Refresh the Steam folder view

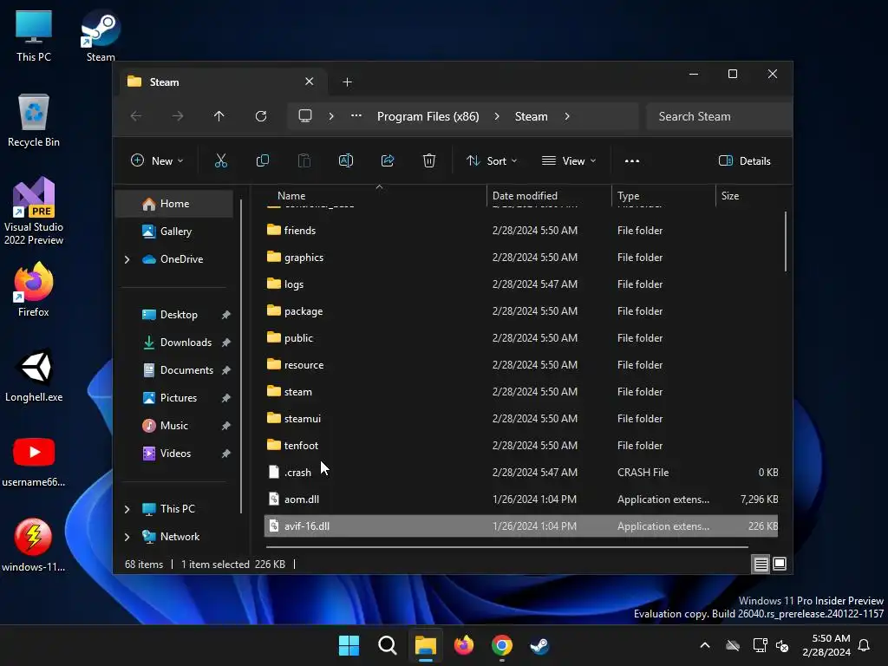point(261,116)
